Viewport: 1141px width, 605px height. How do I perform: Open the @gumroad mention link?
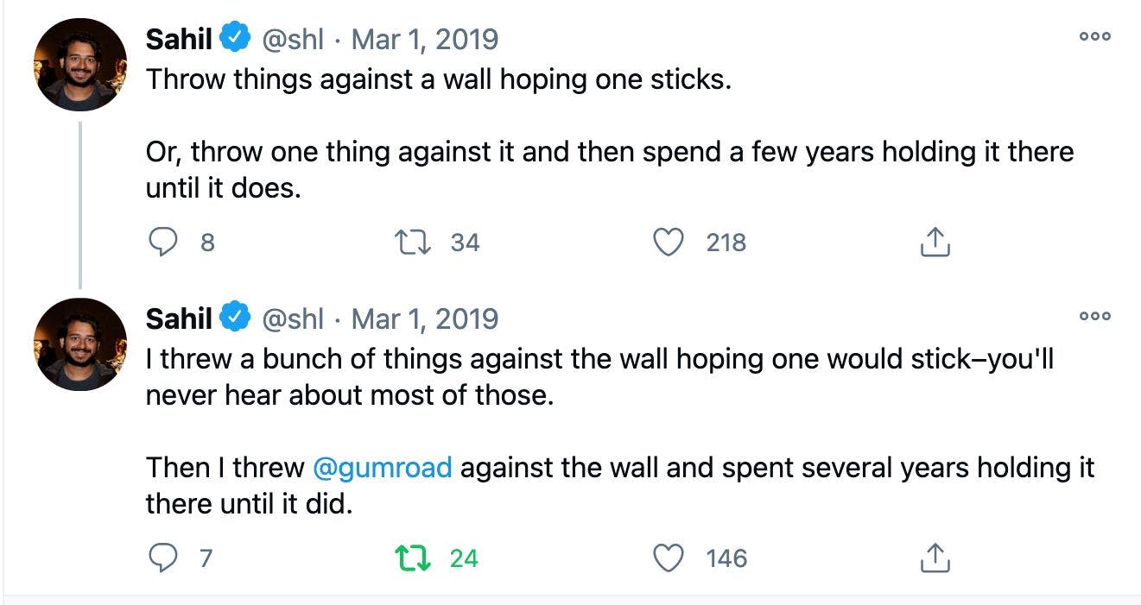click(381, 468)
